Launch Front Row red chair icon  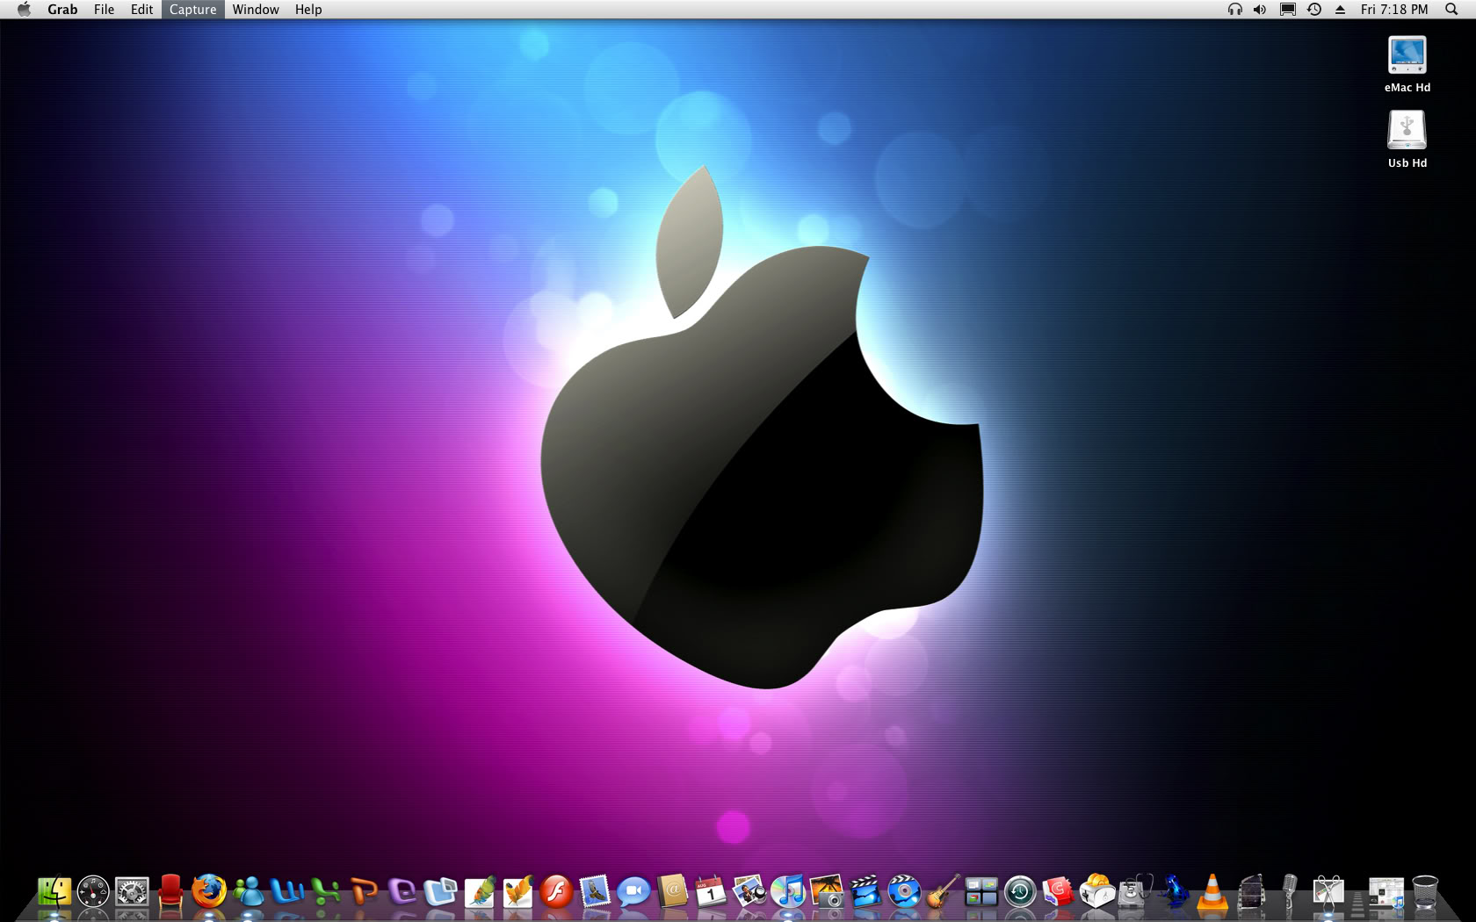coord(170,892)
